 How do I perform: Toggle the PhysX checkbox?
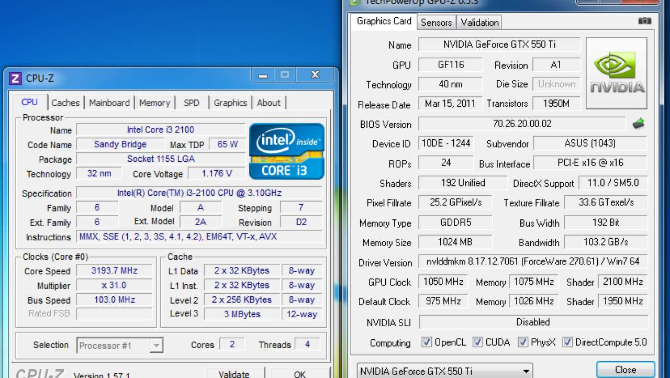[x=523, y=342]
